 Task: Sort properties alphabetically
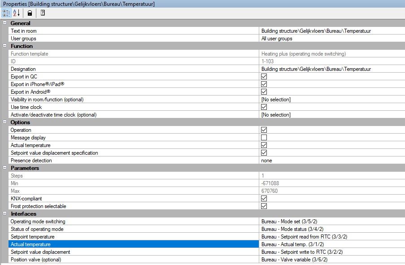pos(17,13)
